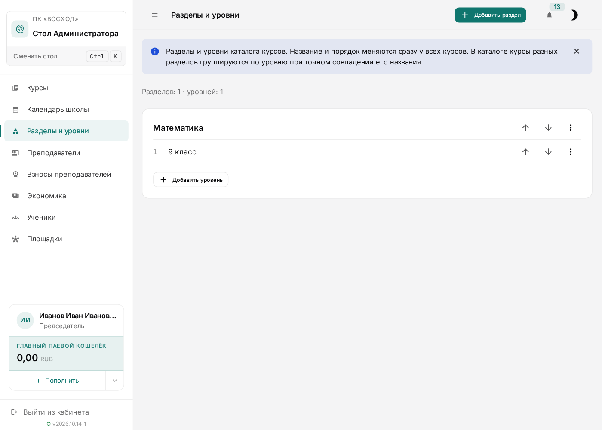This screenshot has height=430, width=602.
Task: Open the Преподаватели page
Action: (66, 153)
